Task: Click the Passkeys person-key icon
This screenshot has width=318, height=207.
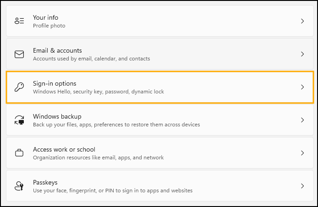Action: [x=19, y=186]
